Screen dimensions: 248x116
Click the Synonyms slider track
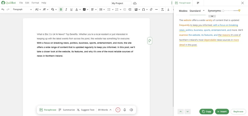point(231,11)
